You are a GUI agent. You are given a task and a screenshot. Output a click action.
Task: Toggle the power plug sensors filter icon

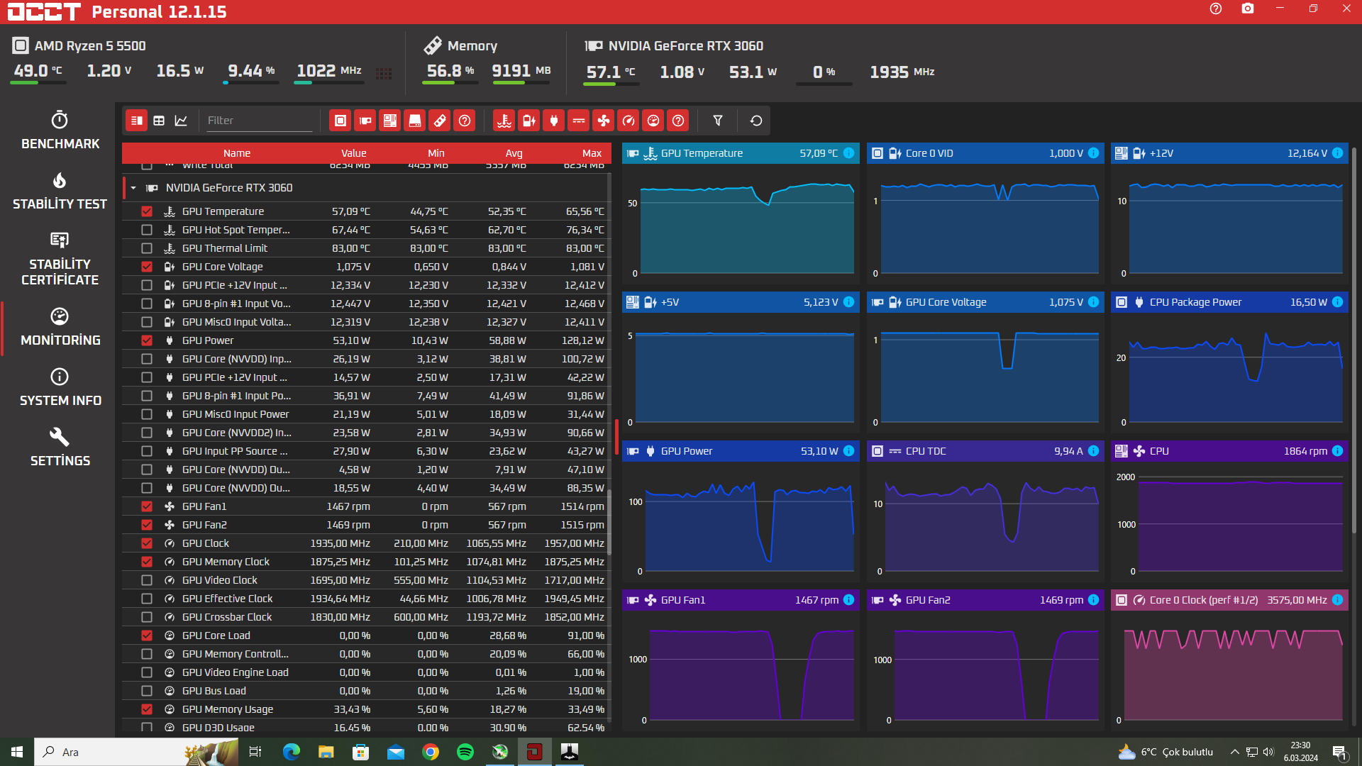point(554,121)
